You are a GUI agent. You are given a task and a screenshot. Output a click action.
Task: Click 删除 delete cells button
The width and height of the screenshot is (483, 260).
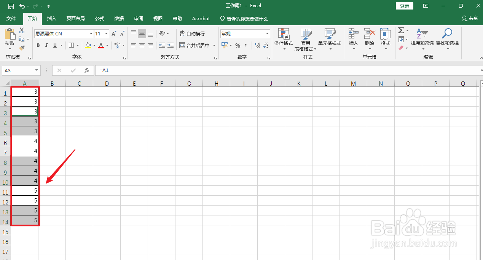tap(370, 39)
